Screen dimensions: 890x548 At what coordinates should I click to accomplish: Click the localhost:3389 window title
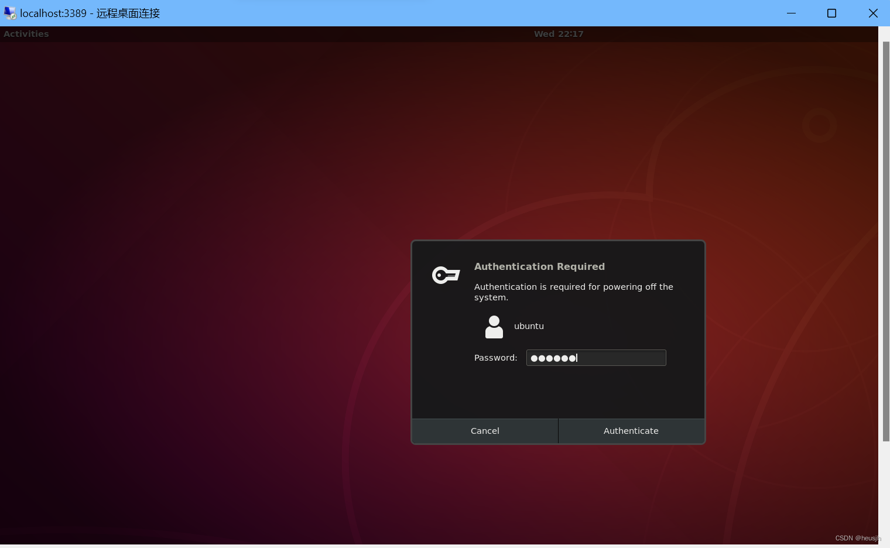[x=90, y=13]
